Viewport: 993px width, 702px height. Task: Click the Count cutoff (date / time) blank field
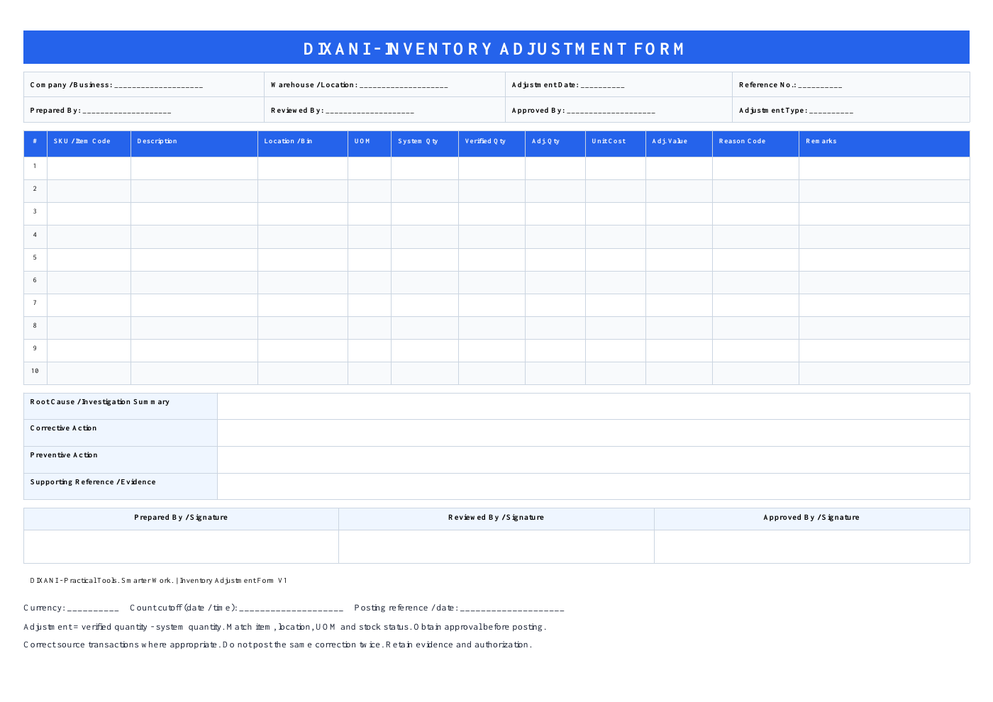(292, 609)
